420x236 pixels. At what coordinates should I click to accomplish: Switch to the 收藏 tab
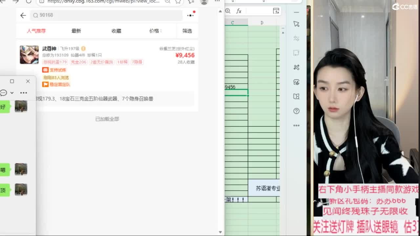coord(116,31)
